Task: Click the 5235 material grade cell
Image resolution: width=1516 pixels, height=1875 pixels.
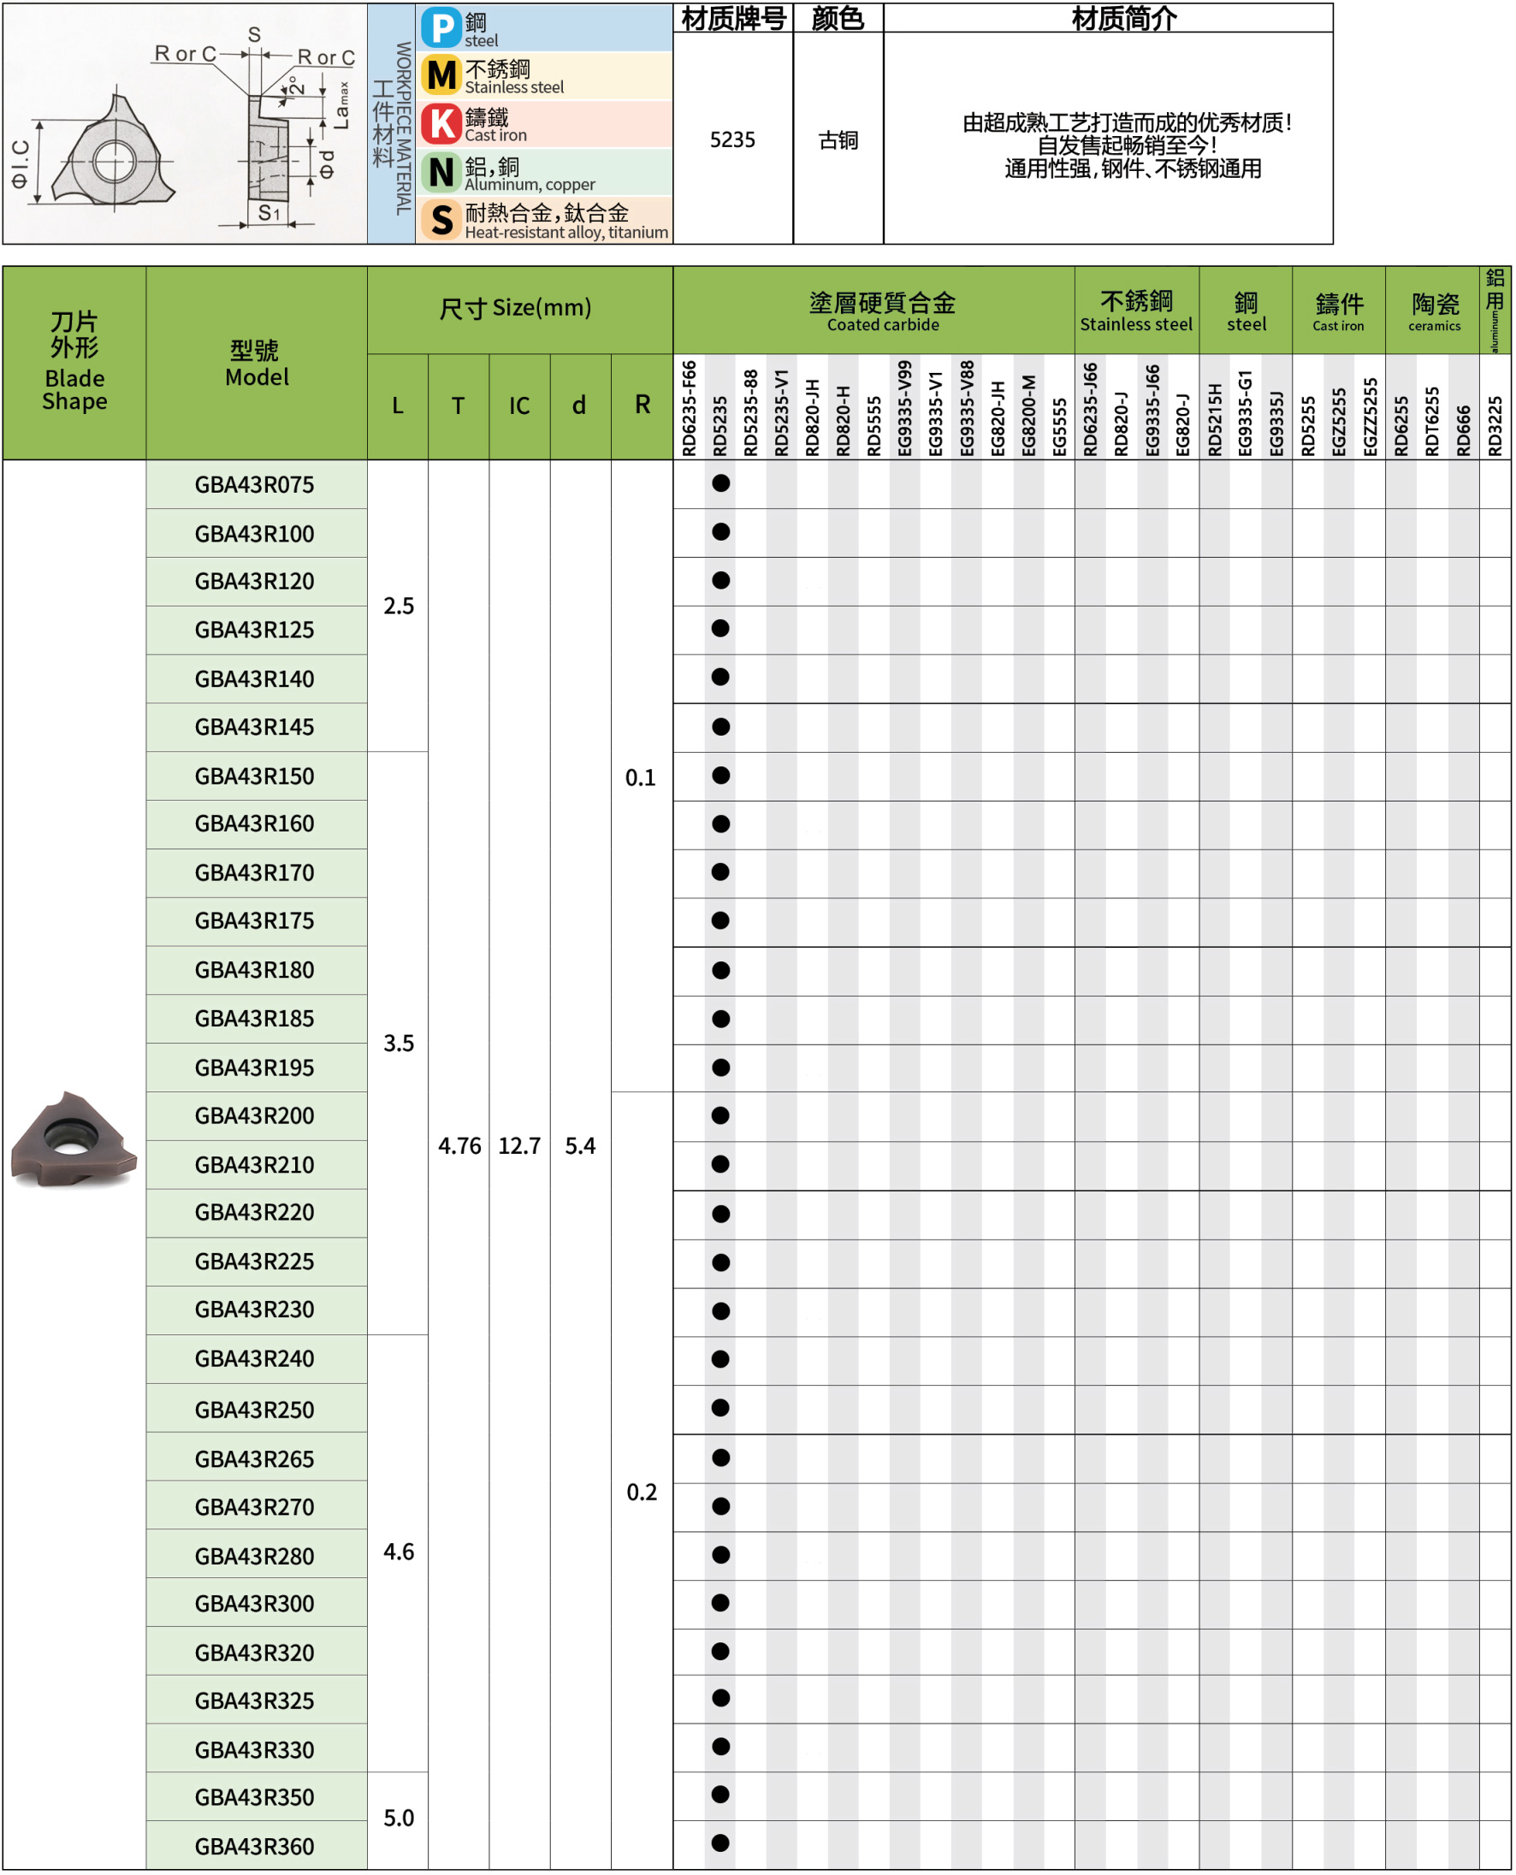Action: coord(731,139)
